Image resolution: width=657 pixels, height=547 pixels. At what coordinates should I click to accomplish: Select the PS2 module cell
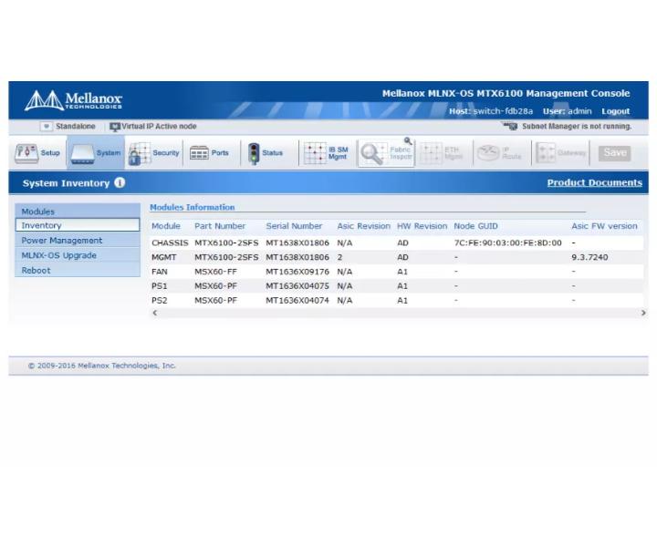pos(159,301)
